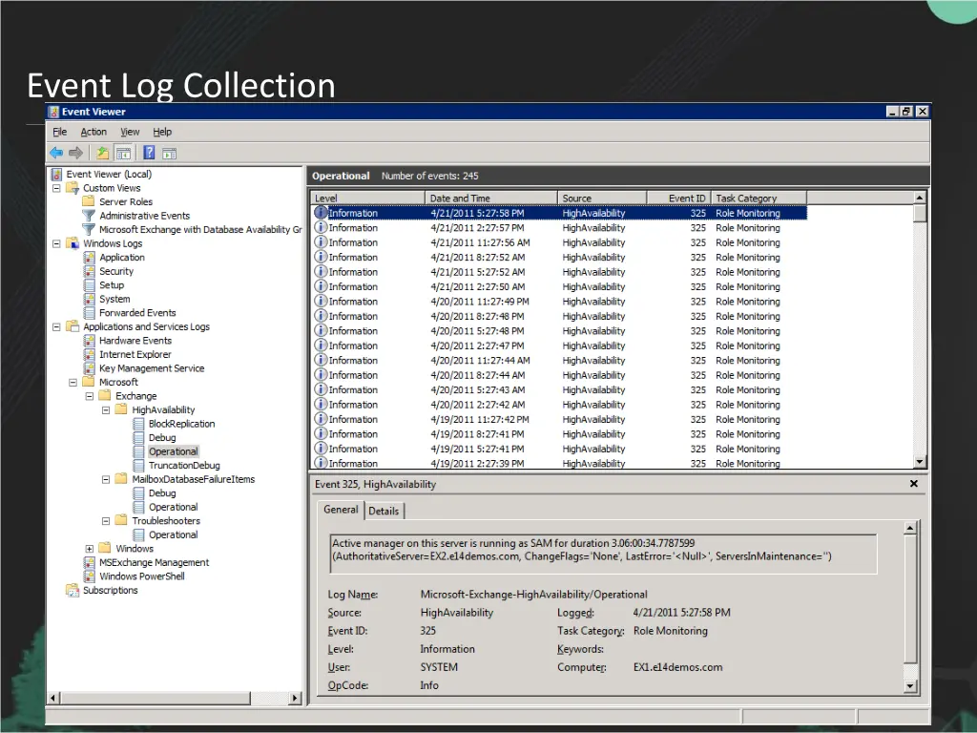This screenshot has width=977, height=733.
Task: Sort events by Task Category column header
Action: pyautogui.click(x=759, y=199)
